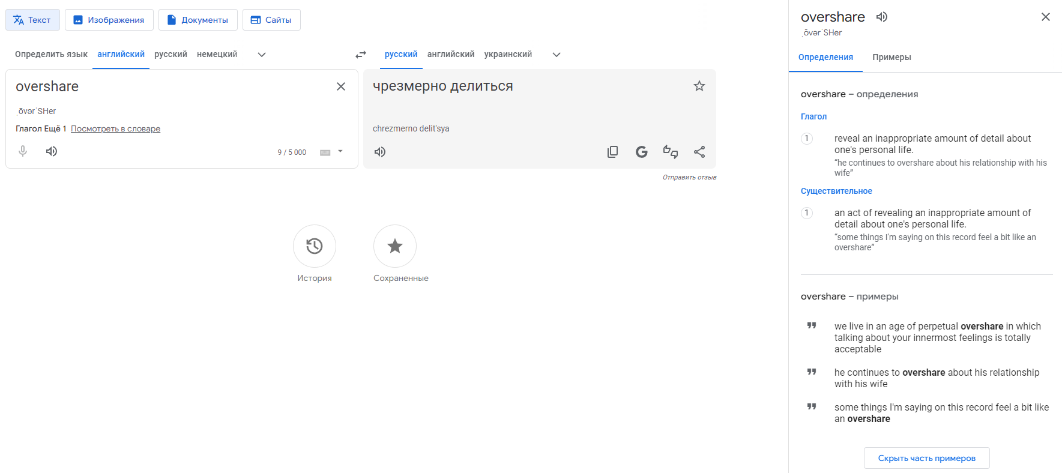This screenshot has height=473, width=1062.
Task: Open the keyboard input tools dropdown
Action: (340, 152)
